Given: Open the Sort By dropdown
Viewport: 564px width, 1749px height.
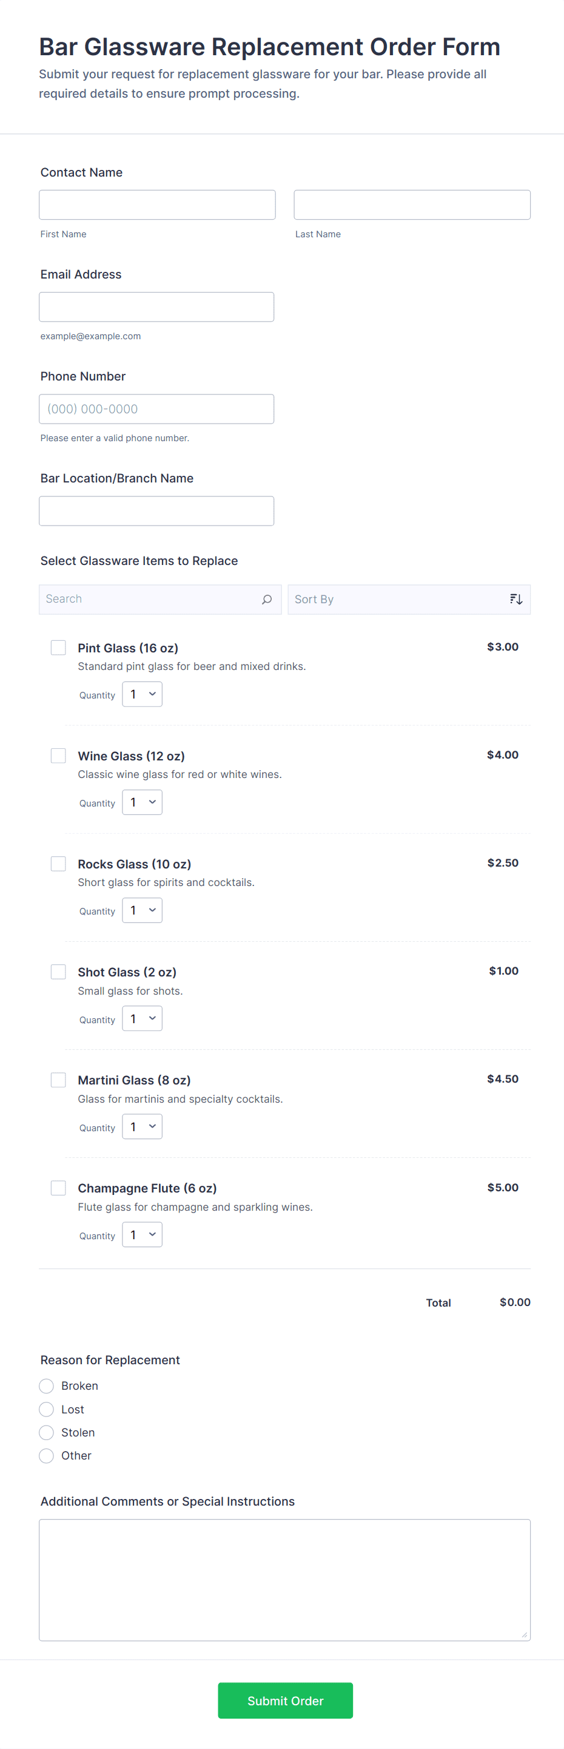Looking at the screenshot, I should 400,600.
